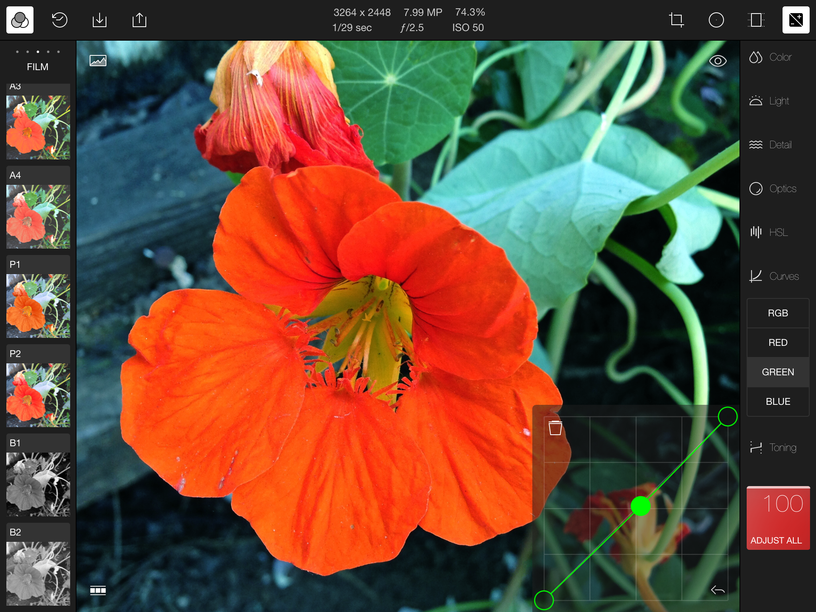This screenshot has width=816, height=612.
Task: Tap the 1/29 sec shutter speed text
Action: click(x=352, y=27)
